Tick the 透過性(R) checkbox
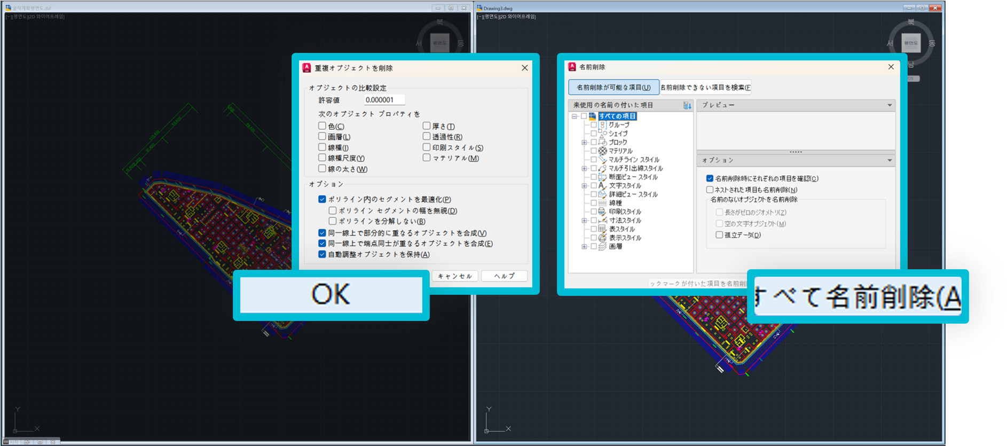This screenshot has width=1007, height=446. tap(426, 137)
